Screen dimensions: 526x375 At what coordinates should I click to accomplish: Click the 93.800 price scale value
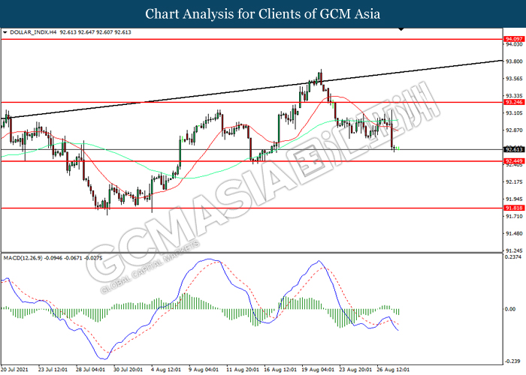coord(514,61)
